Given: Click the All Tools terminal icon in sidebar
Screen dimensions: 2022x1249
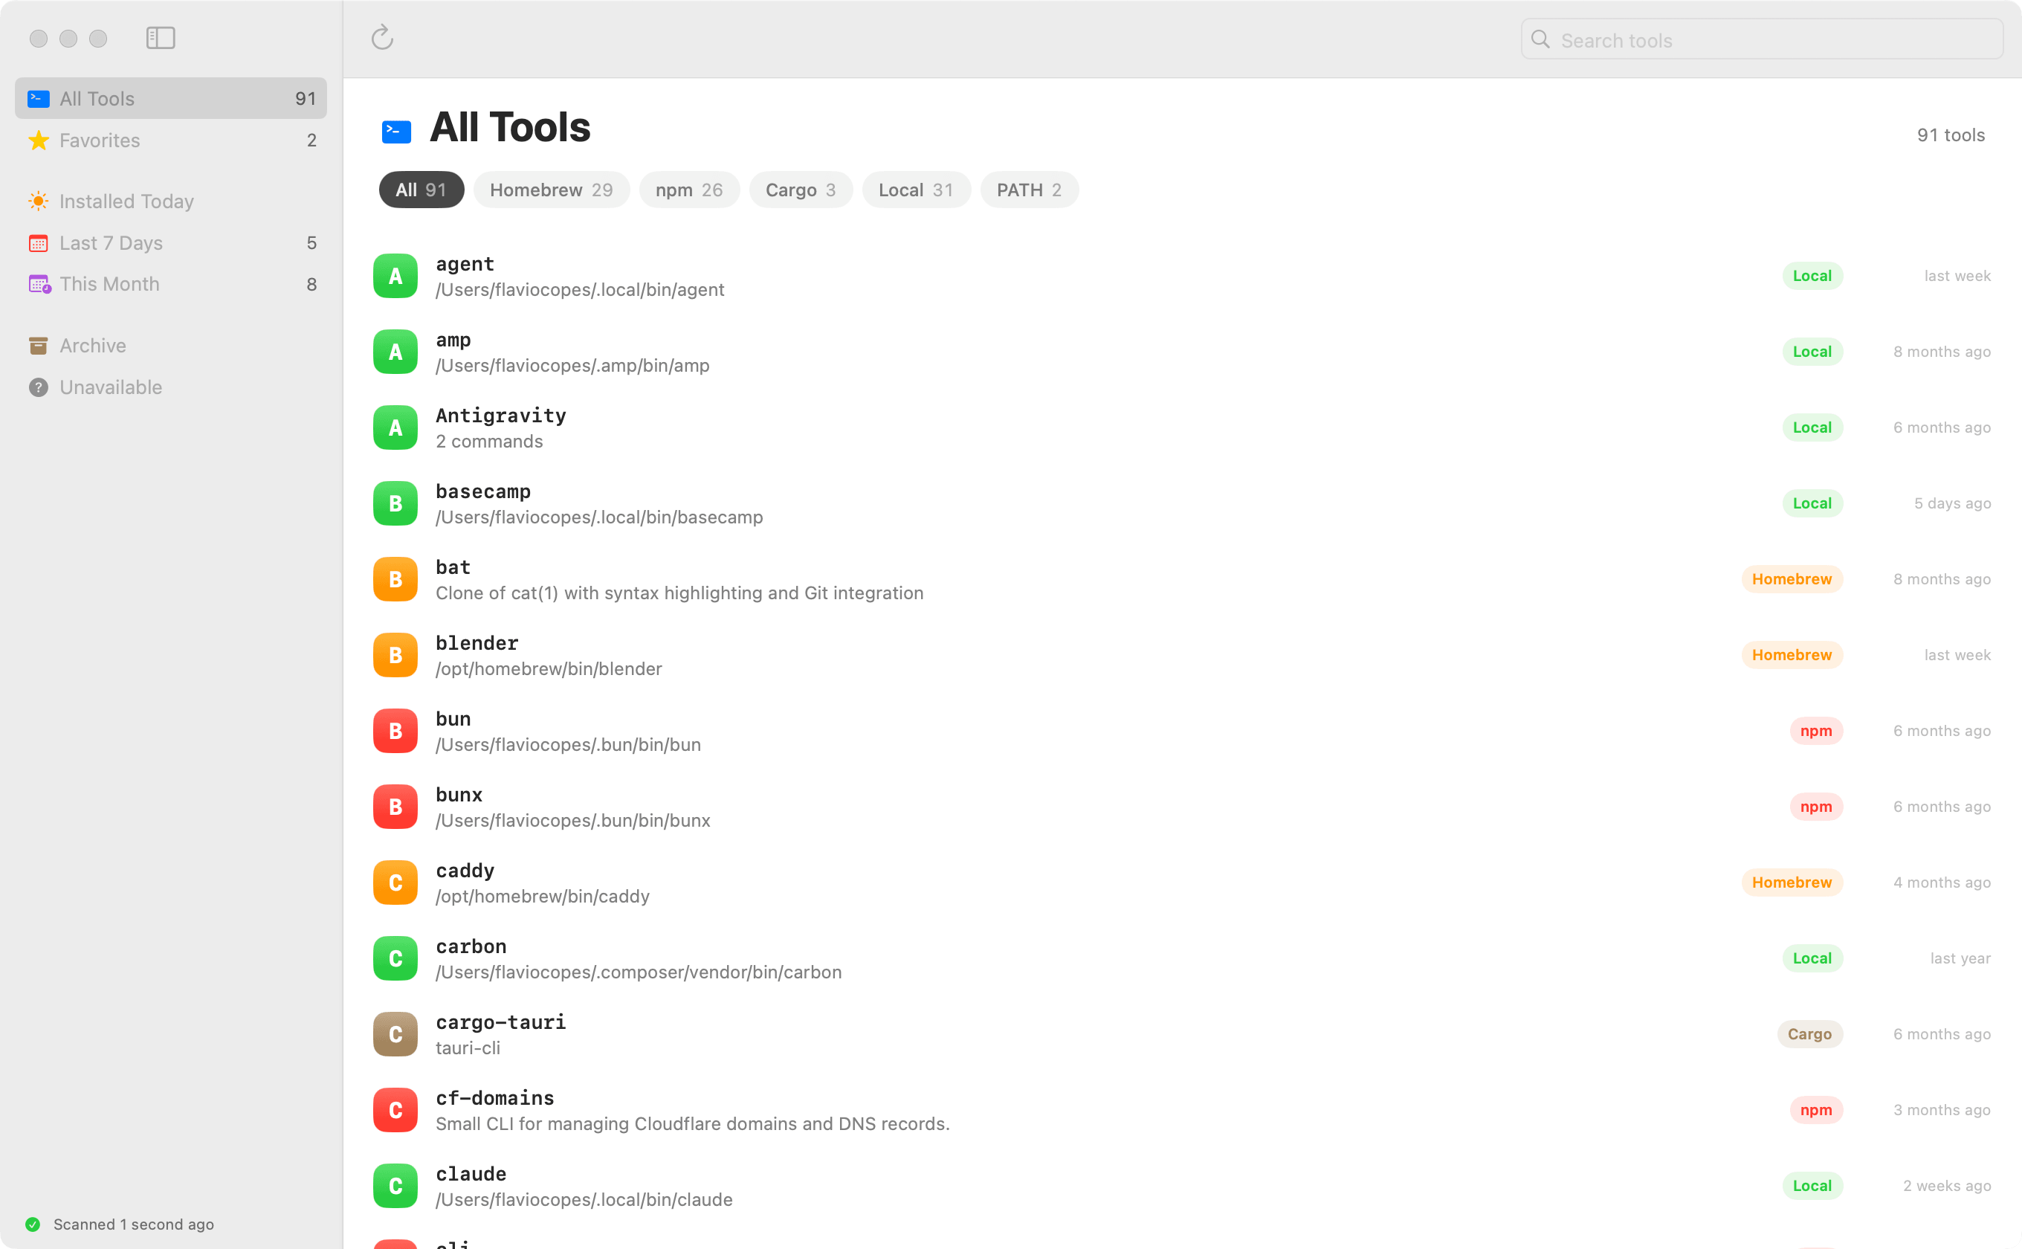Looking at the screenshot, I should coord(38,98).
